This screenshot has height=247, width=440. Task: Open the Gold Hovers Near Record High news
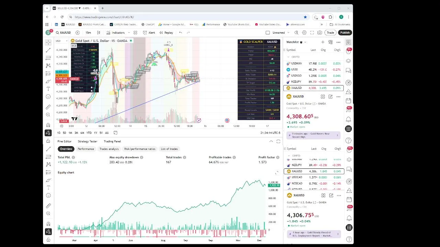[313, 135]
